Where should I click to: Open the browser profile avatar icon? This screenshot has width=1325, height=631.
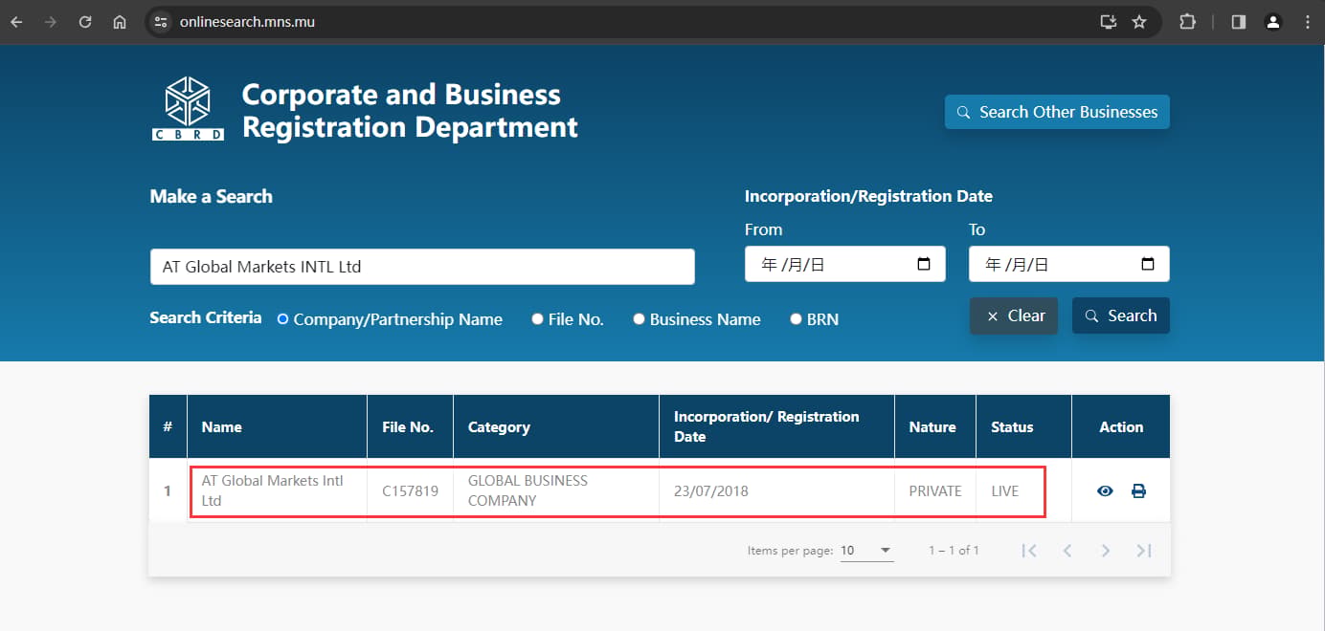1272,21
